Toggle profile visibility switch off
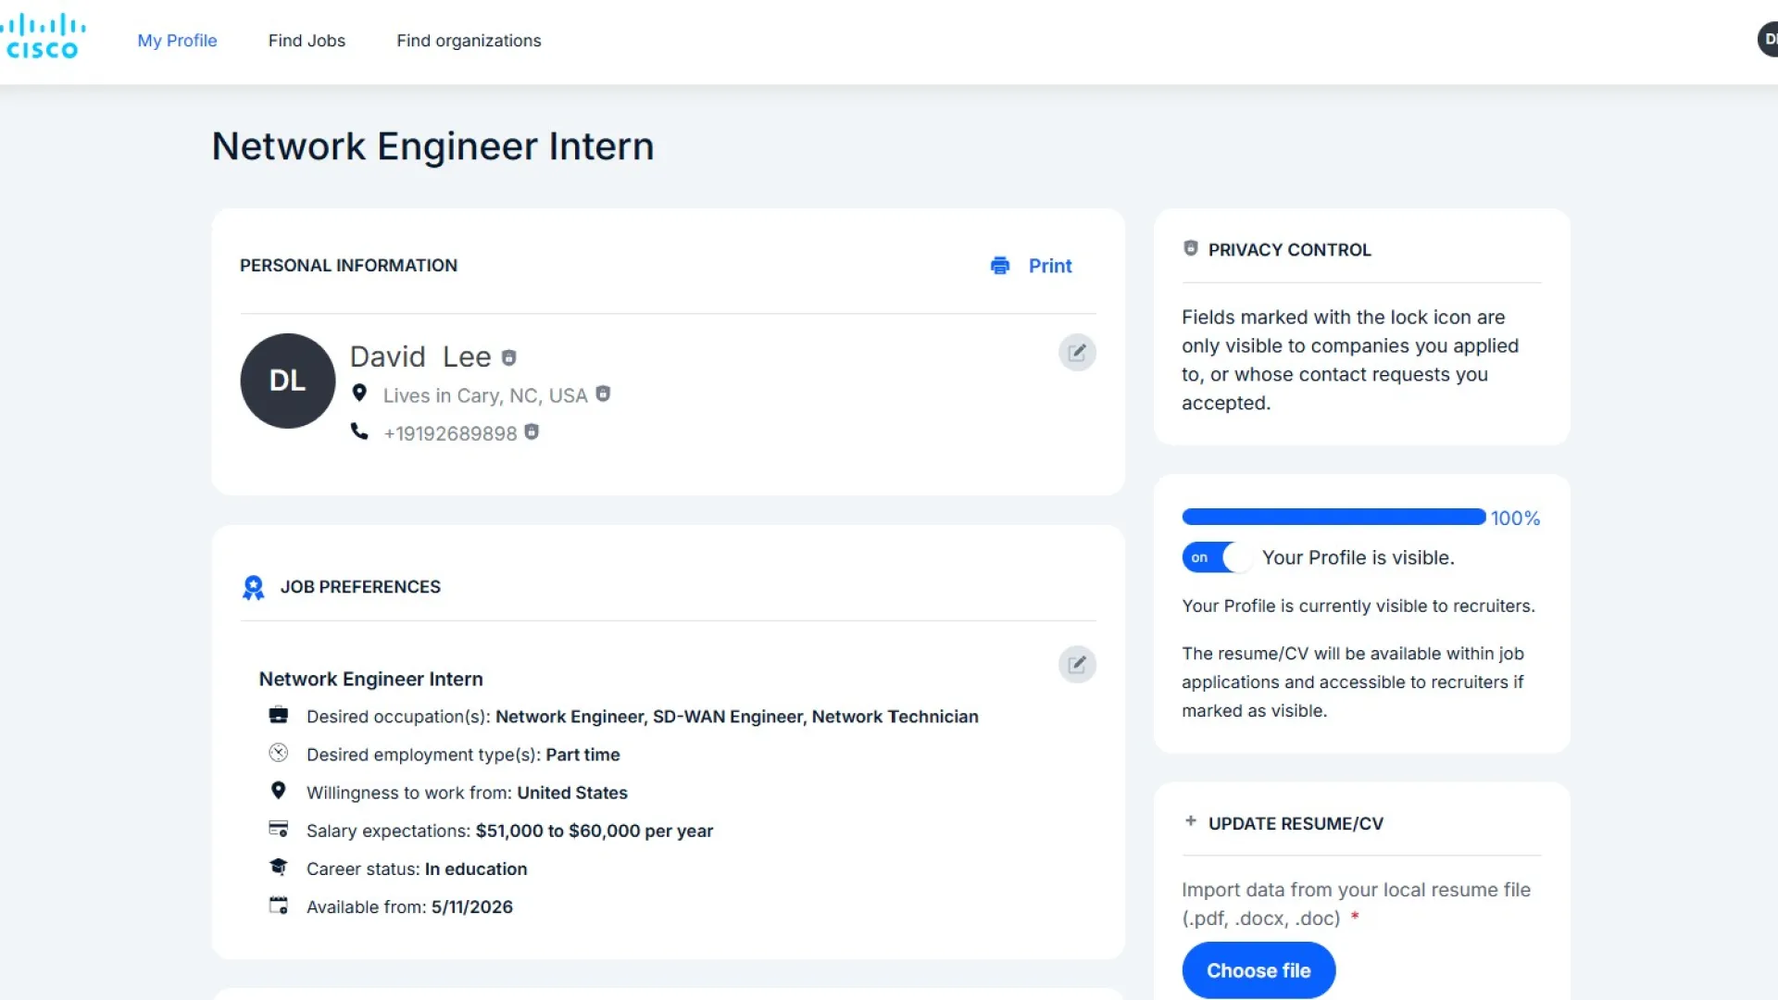 click(1217, 557)
